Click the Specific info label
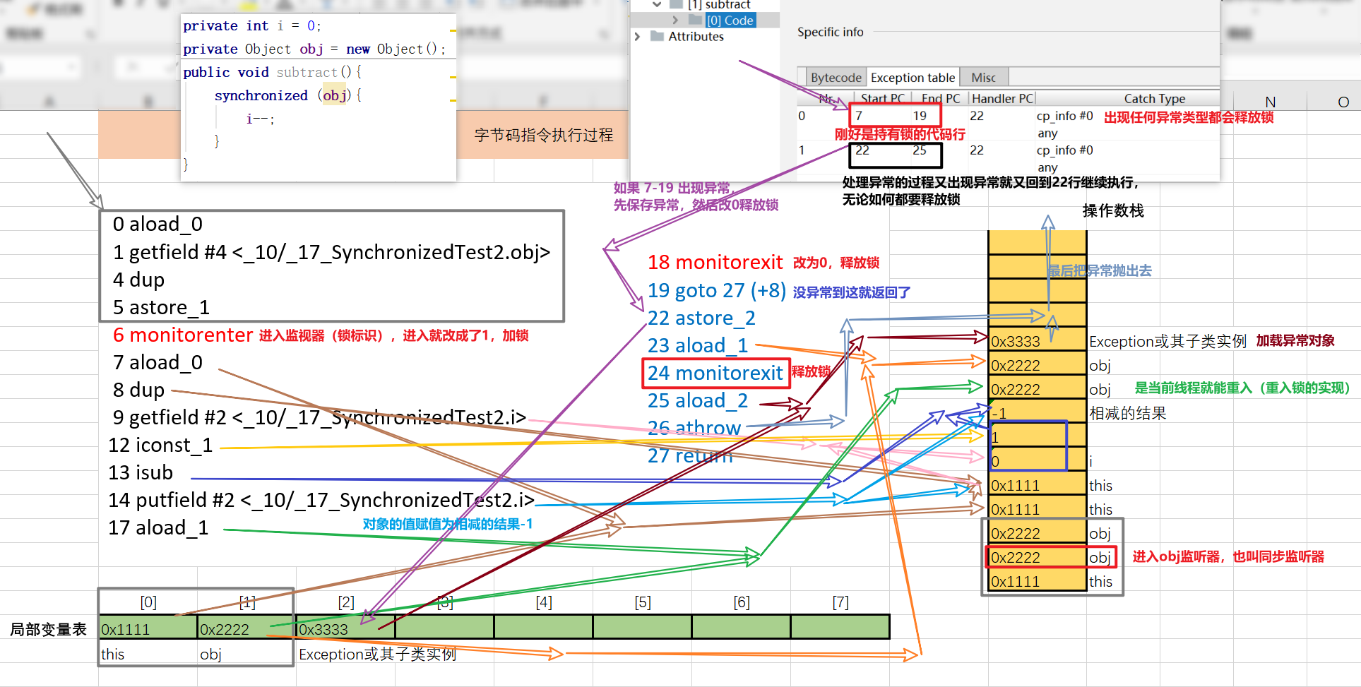This screenshot has width=1361, height=687. pyautogui.click(x=831, y=32)
